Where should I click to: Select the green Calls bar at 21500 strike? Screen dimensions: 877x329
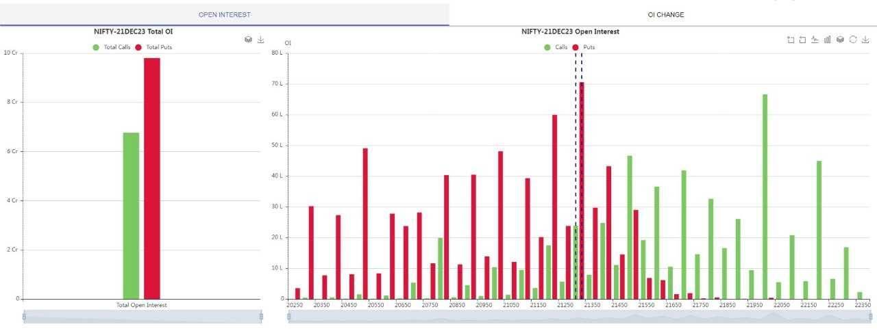630,227
